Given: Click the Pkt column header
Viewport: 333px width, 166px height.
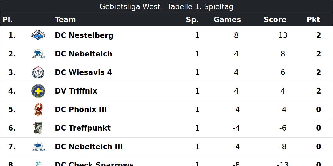Looking at the screenshot, I should (x=313, y=20).
